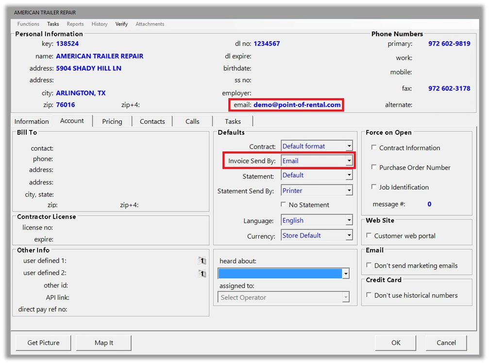Enable the Contract Information checkbox
The width and height of the screenshot is (489, 364).
pyautogui.click(x=374, y=147)
